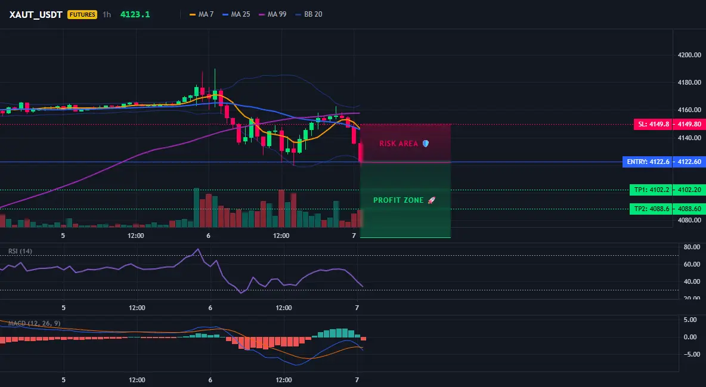
Task: Click the RISK AREA label
Action: [404, 144]
